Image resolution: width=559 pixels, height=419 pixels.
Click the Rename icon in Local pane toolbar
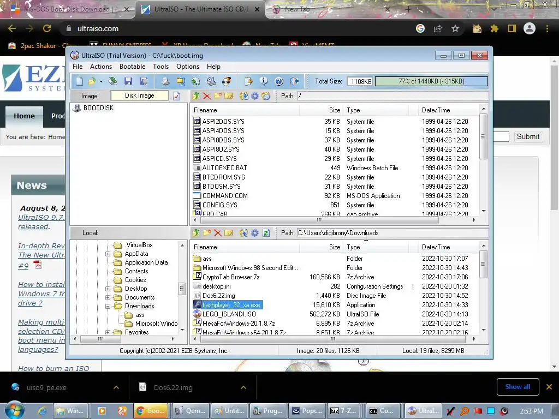pos(229,233)
